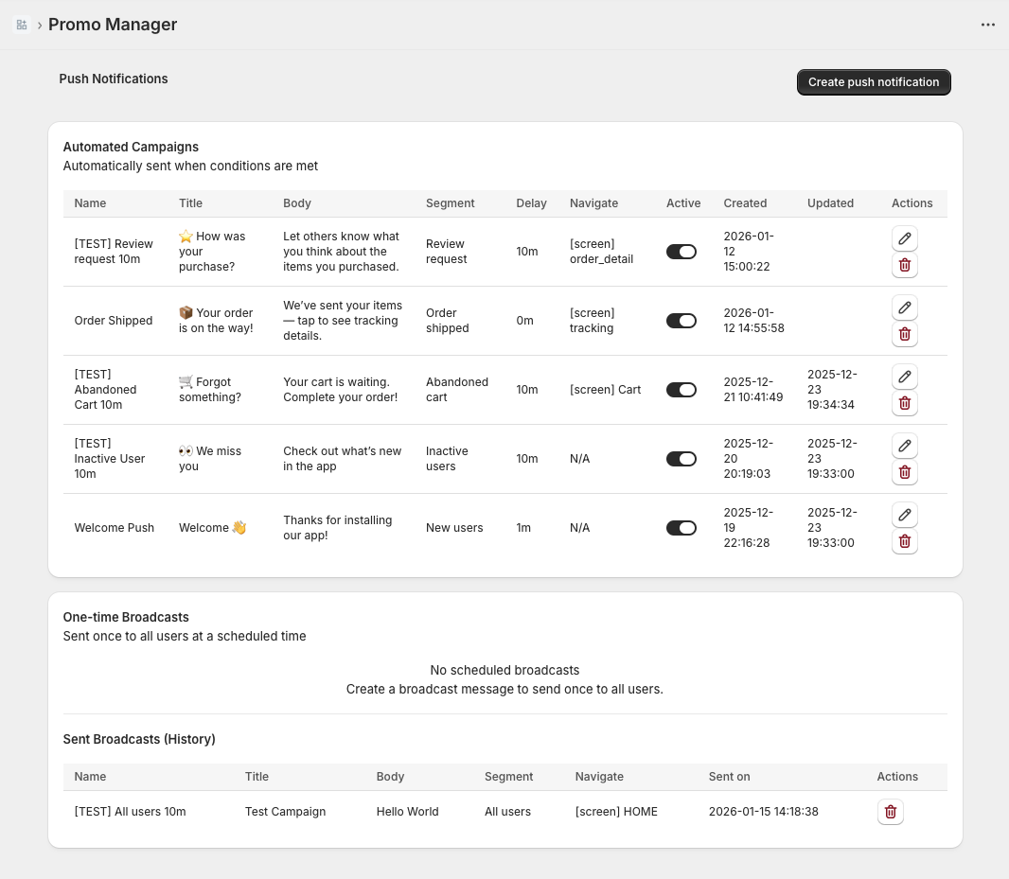The height and width of the screenshot is (879, 1009).
Task: Delete the Welcome Push campaign
Action: tap(904, 541)
